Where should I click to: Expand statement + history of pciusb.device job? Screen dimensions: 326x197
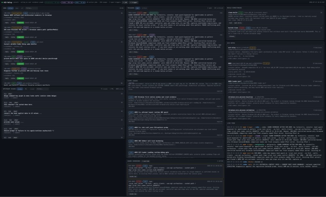coord(13,61)
